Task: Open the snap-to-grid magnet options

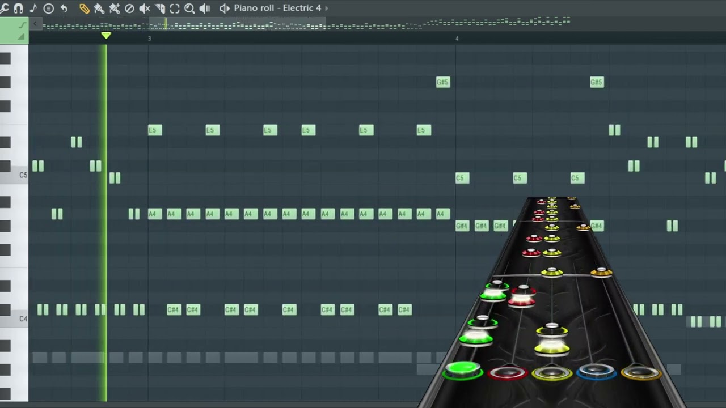Action: pyautogui.click(x=18, y=8)
